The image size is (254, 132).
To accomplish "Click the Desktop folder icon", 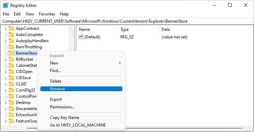I will pyautogui.click(x=11, y=103).
